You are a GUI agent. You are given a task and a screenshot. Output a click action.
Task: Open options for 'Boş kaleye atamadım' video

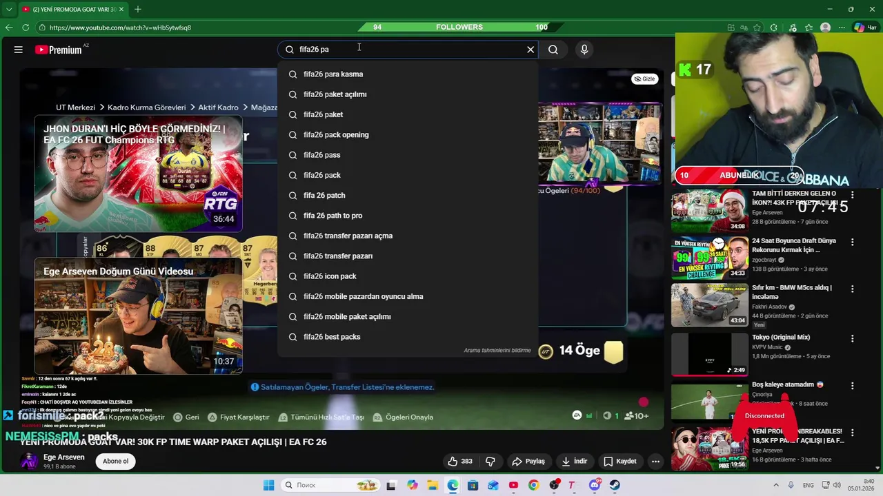[x=853, y=386]
